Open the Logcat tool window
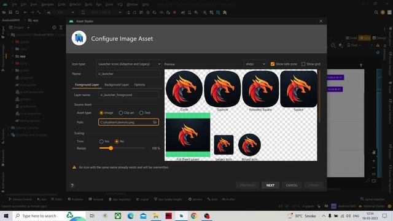This screenshot has width=393, height=221. [x=142, y=200]
